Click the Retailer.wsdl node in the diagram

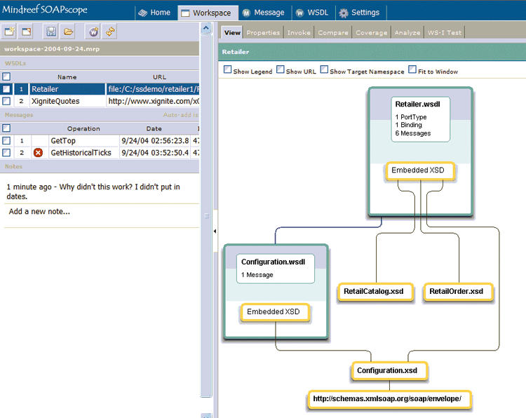(x=420, y=119)
